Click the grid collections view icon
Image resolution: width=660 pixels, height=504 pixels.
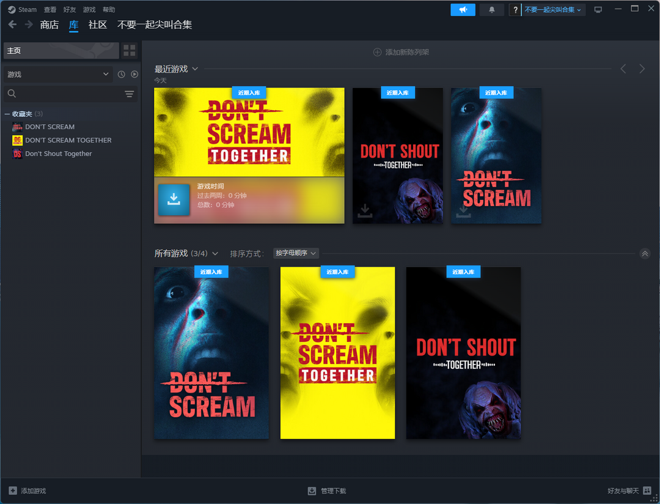tap(130, 51)
